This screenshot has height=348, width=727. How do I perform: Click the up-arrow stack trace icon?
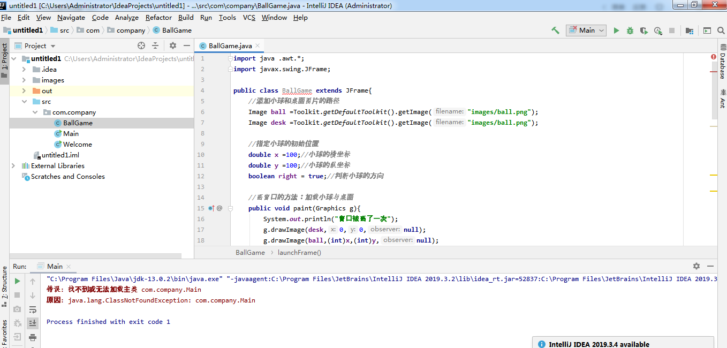click(33, 281)
